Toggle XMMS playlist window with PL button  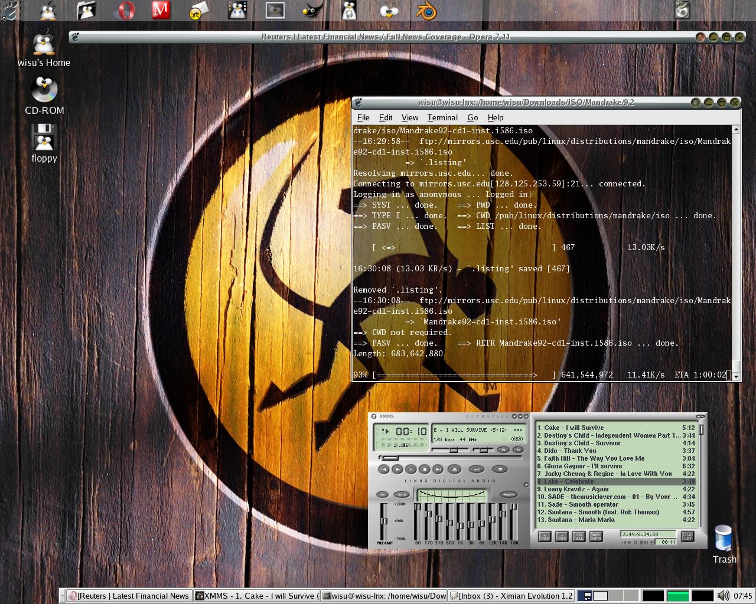pos(519,449)
